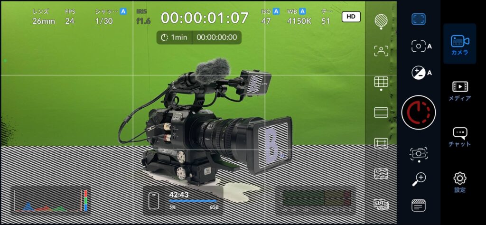Open the メディア tab
Viewport: 486px width, 225px height.
[x=459, y=91]
